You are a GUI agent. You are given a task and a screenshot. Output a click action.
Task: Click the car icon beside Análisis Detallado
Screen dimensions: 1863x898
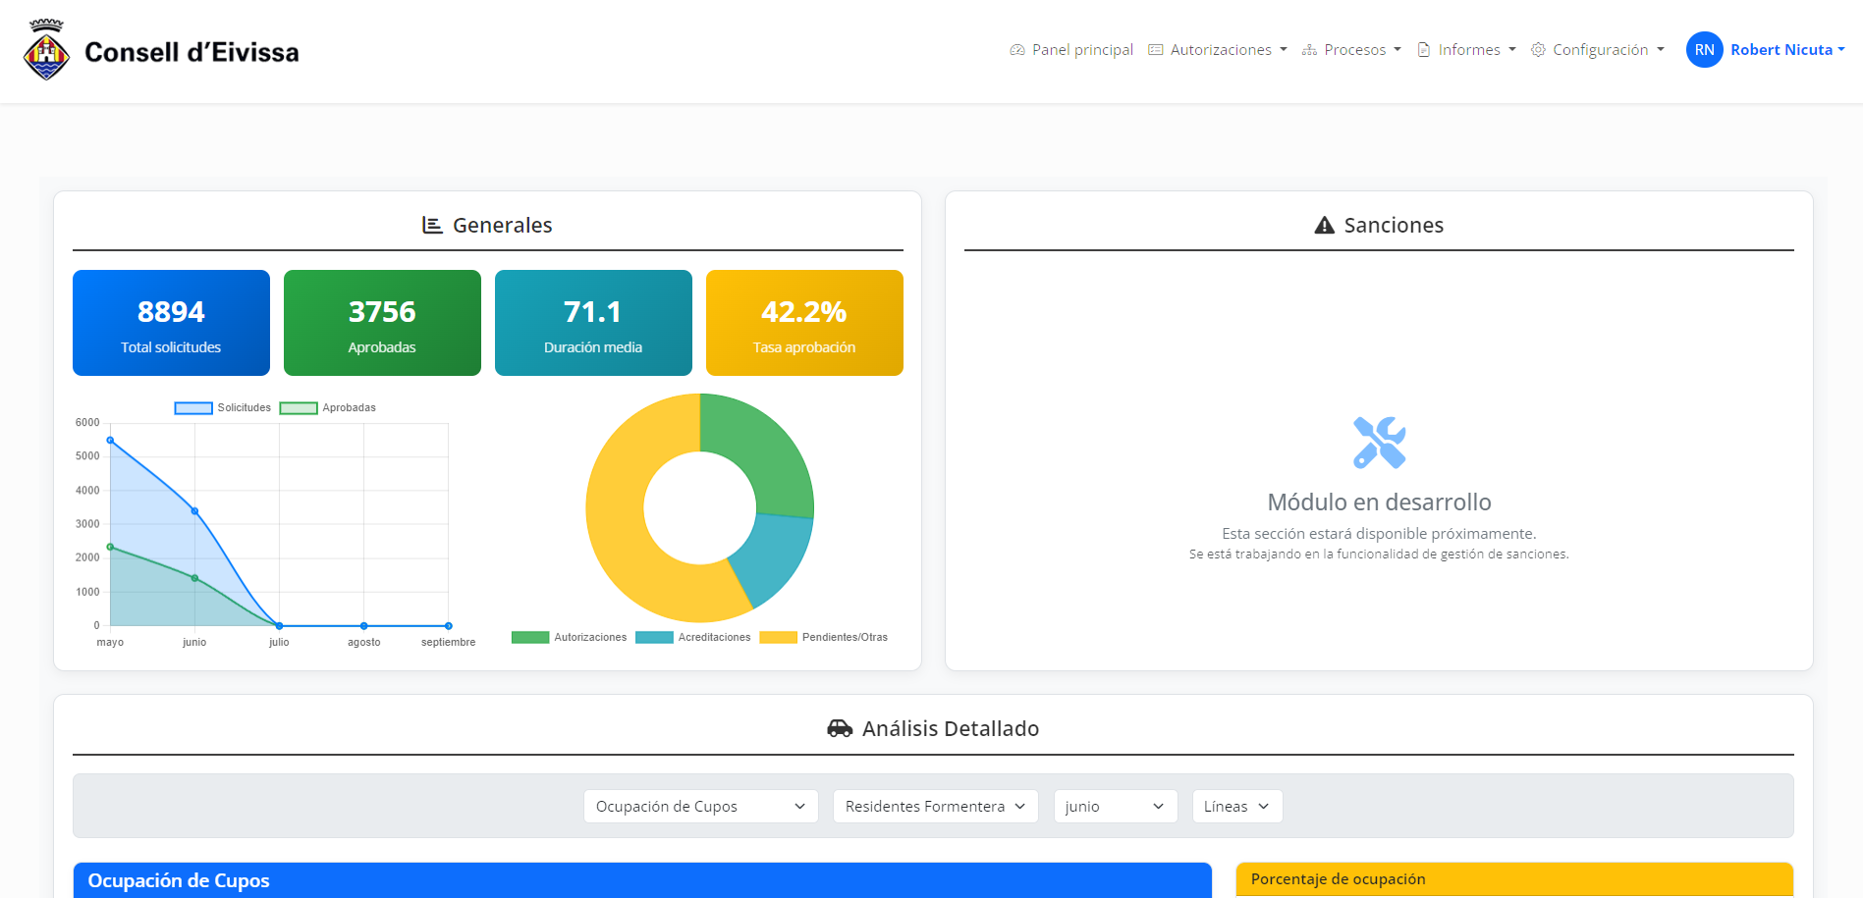coord(842,727)
